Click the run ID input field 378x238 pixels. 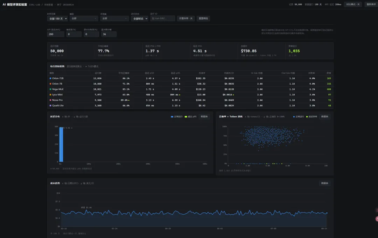[x=162, y=18]
